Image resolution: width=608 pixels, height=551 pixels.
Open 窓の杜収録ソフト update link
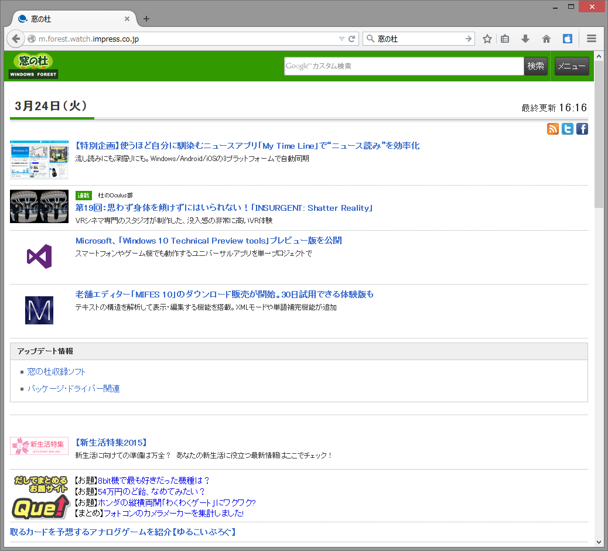(x=56, y=371)
